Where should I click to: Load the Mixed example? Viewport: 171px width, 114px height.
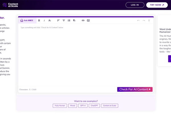pyautogui.click(x=73, y=105)
